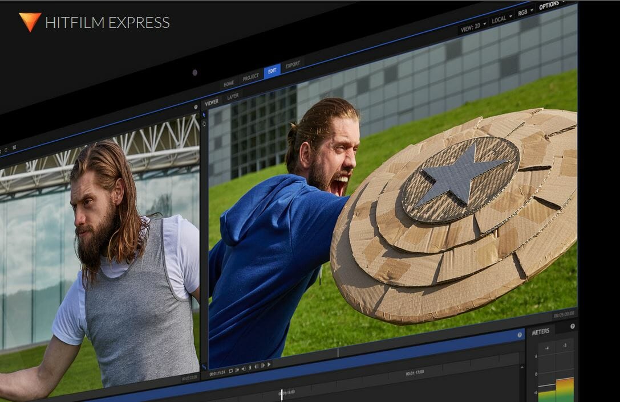Step forward one frame in viewer
Screen dimensions: 620x402
(x=262, y=366)
